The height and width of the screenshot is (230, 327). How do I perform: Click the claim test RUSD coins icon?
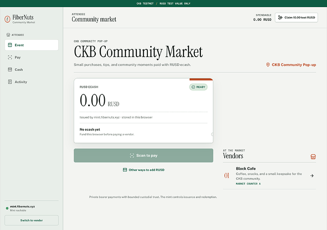pyautogui.click(x=280, y=18)
